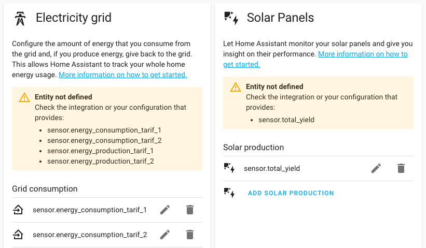Viewport: 426px width, 248px height.
Task: Click the Solar Panels warning triangle icon
Action: pos(236,87)
